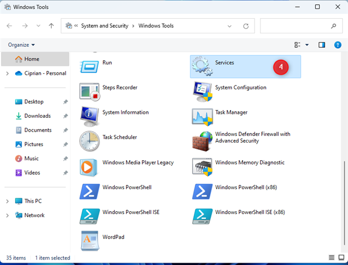Open Windows PowerShell ISE icon
This screenshot has height=265, width=348.
tap(90, 216)
